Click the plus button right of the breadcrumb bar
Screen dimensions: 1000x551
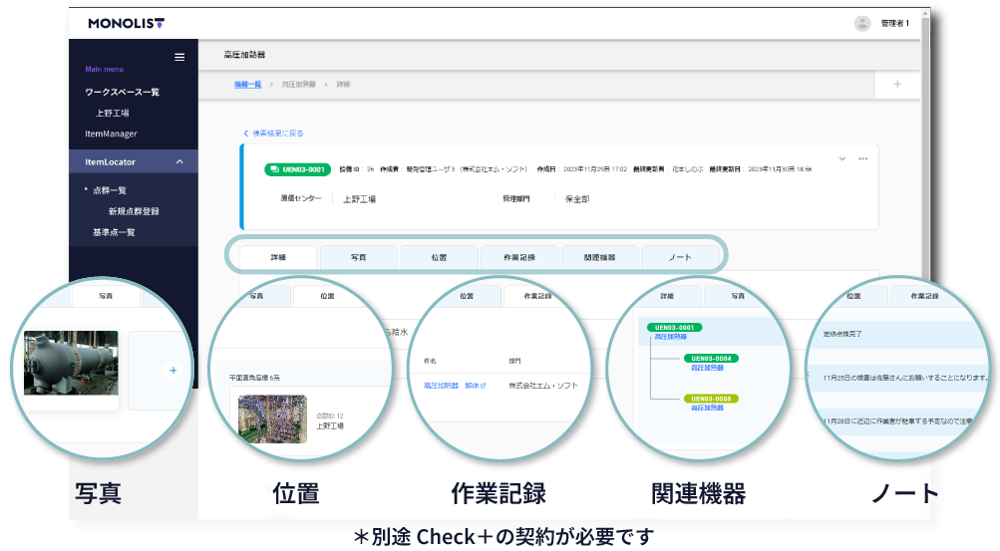[897, 84]
